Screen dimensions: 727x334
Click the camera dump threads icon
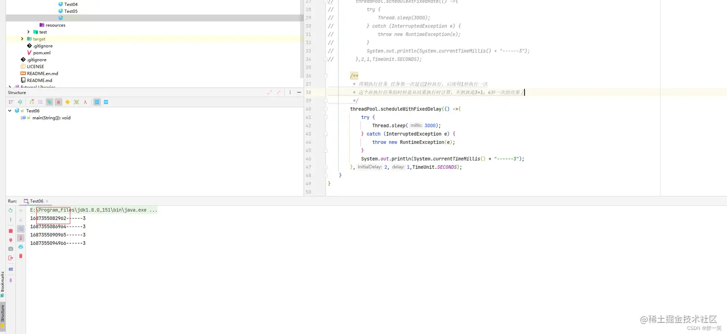[11, 249]
